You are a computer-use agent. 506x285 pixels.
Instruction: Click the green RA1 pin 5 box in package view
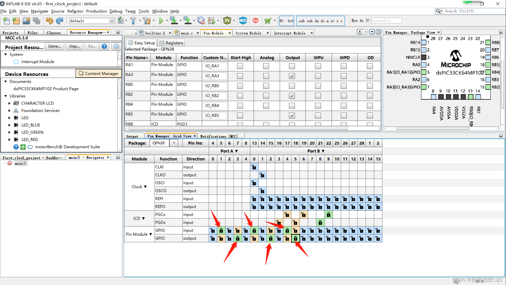click(424, 72)
